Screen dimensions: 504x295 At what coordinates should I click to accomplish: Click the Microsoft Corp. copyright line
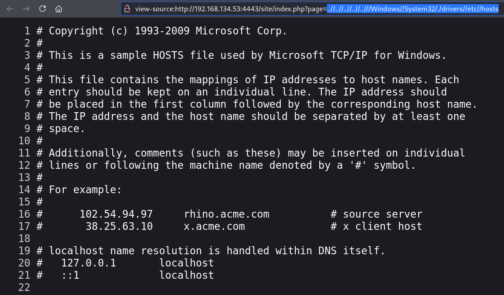click(162, 31)
